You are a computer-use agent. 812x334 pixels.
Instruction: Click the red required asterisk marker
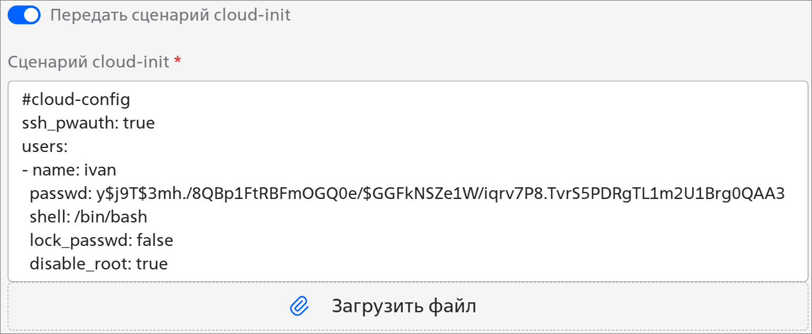[178, 61]
